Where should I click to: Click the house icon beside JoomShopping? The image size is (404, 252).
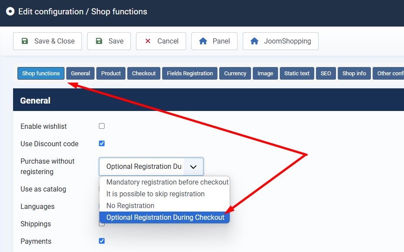(x=255, y=41)
